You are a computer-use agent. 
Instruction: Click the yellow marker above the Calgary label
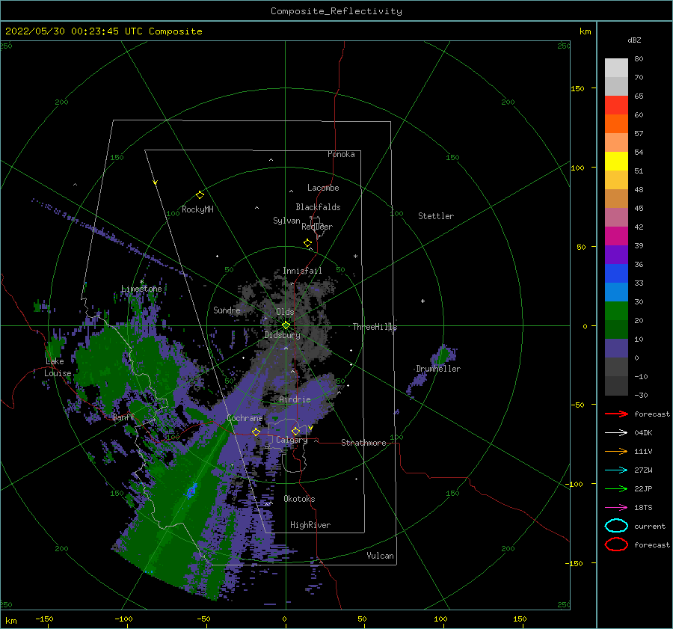[x=295, y=431]
